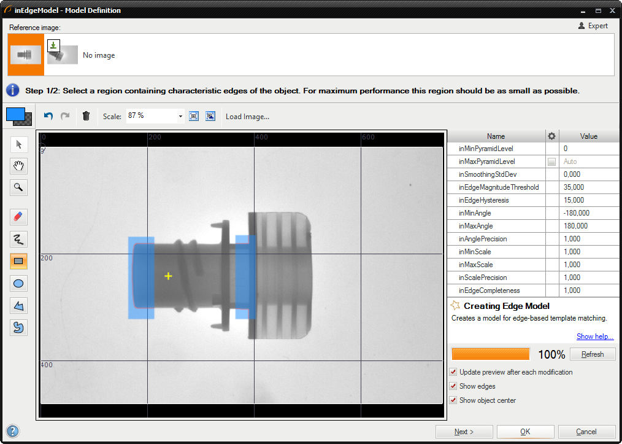Image resolution: width=622 pixels, height=444 pixels.
Task: Select the arrow pointer tool
Action: tap(18, 144)
